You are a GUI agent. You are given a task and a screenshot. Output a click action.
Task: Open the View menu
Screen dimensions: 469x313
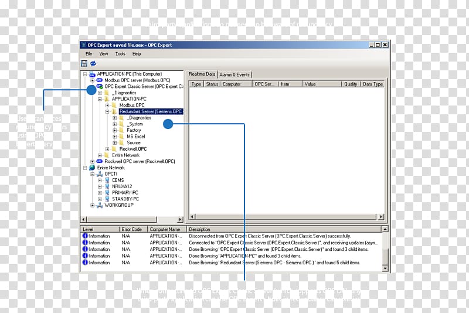(104, 54)
